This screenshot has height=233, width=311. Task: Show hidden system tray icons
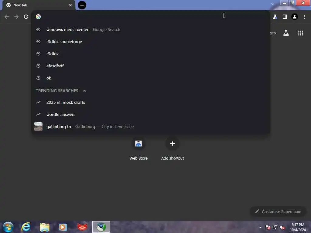click(x=260, y=227)
